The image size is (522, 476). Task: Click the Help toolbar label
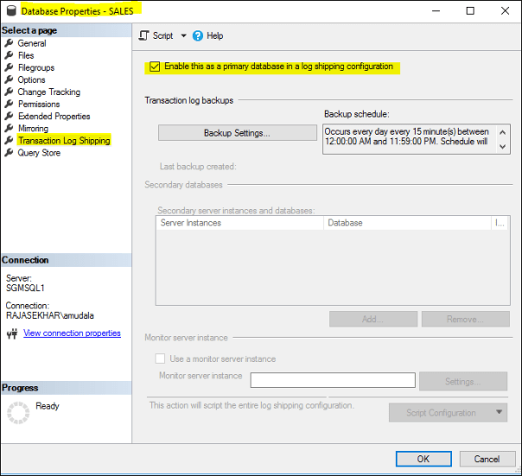(214, 35)
